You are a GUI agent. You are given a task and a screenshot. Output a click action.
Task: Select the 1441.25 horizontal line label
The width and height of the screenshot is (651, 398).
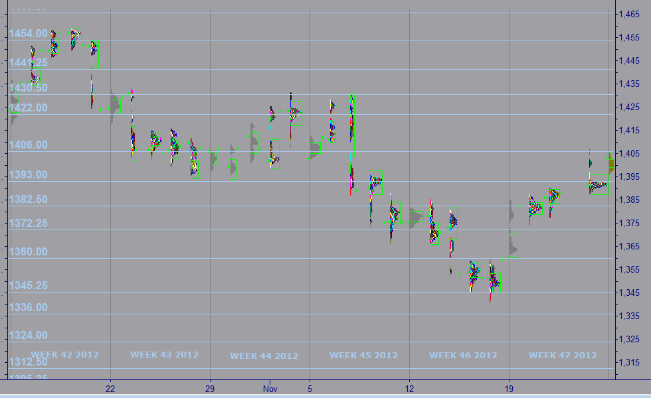[28, 62]
